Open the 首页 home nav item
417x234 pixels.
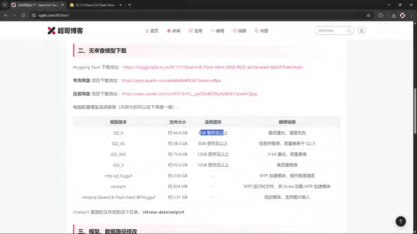[x=152, y=31]
